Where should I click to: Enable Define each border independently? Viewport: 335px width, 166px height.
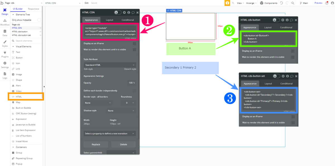coord(135,91)
